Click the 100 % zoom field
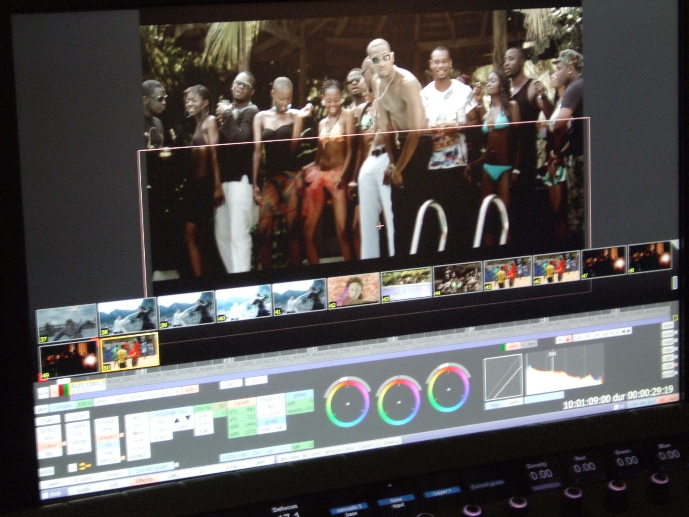 click(x=203, y=408)
